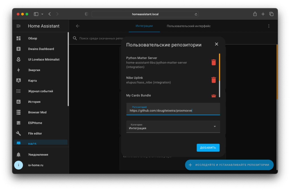Go back using the HACS back arrow
The width and height of the screenshot is (290, 190).
(78, 26)
